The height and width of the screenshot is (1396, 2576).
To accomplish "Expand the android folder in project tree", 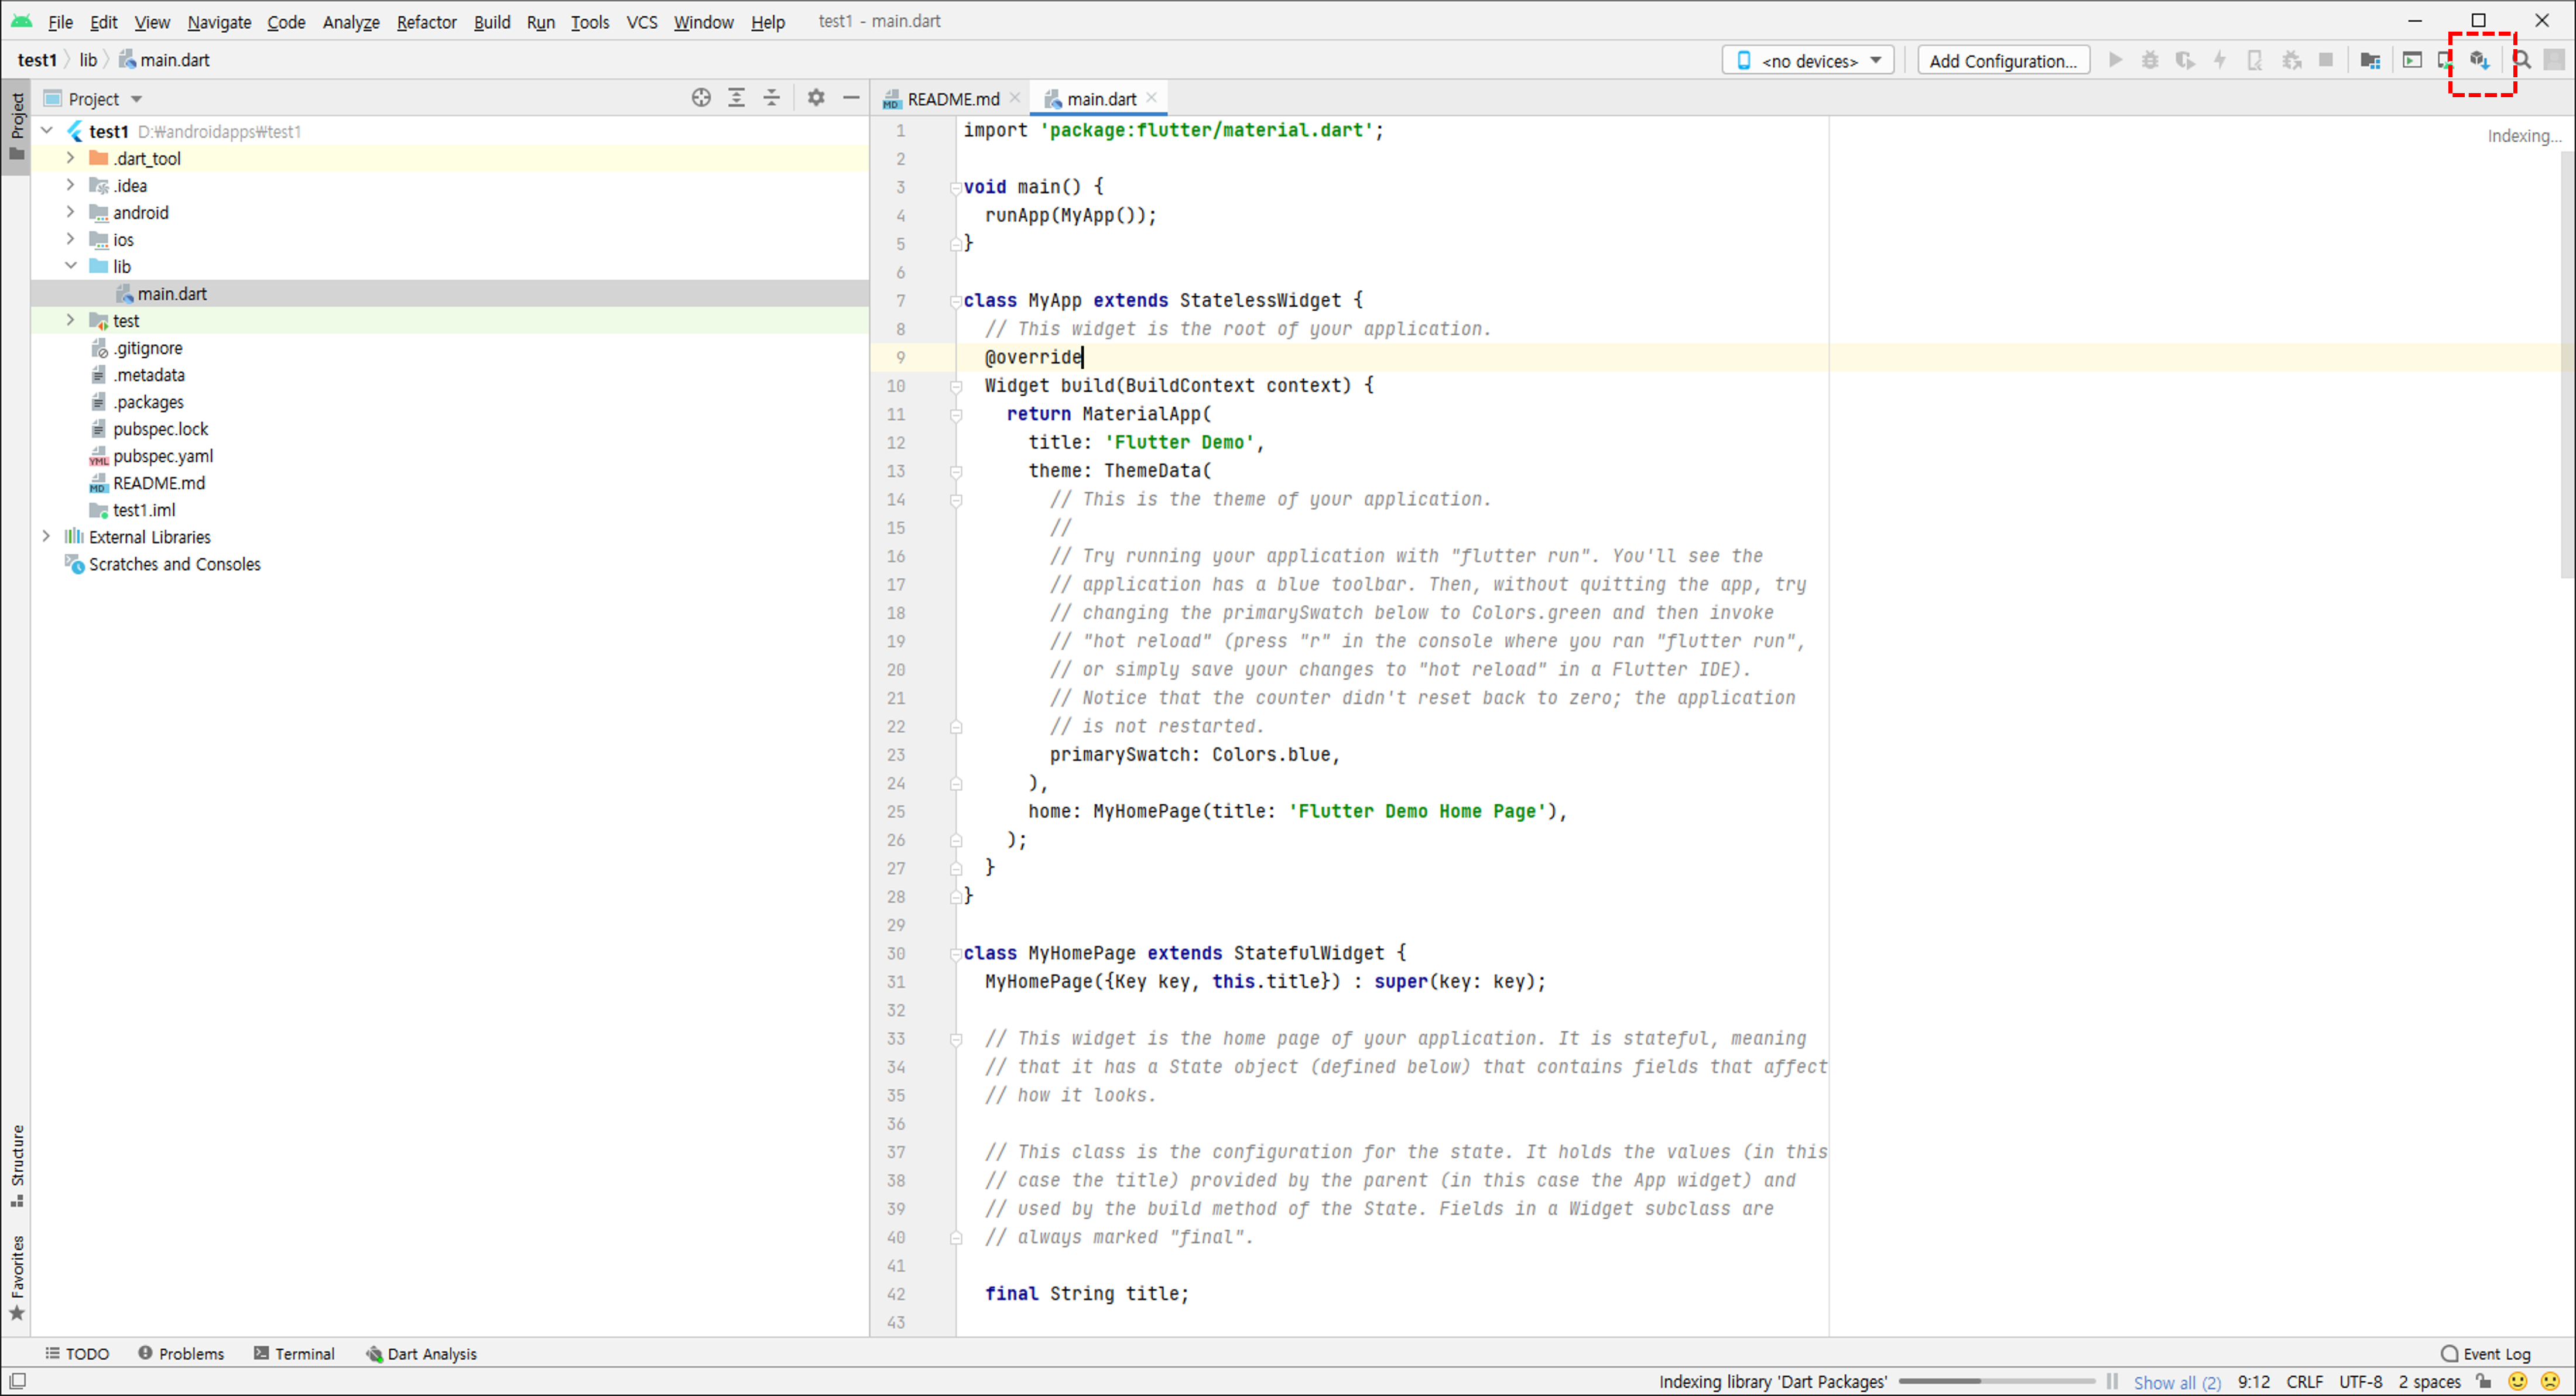I will pyautogui.click(x=70, y=212).
